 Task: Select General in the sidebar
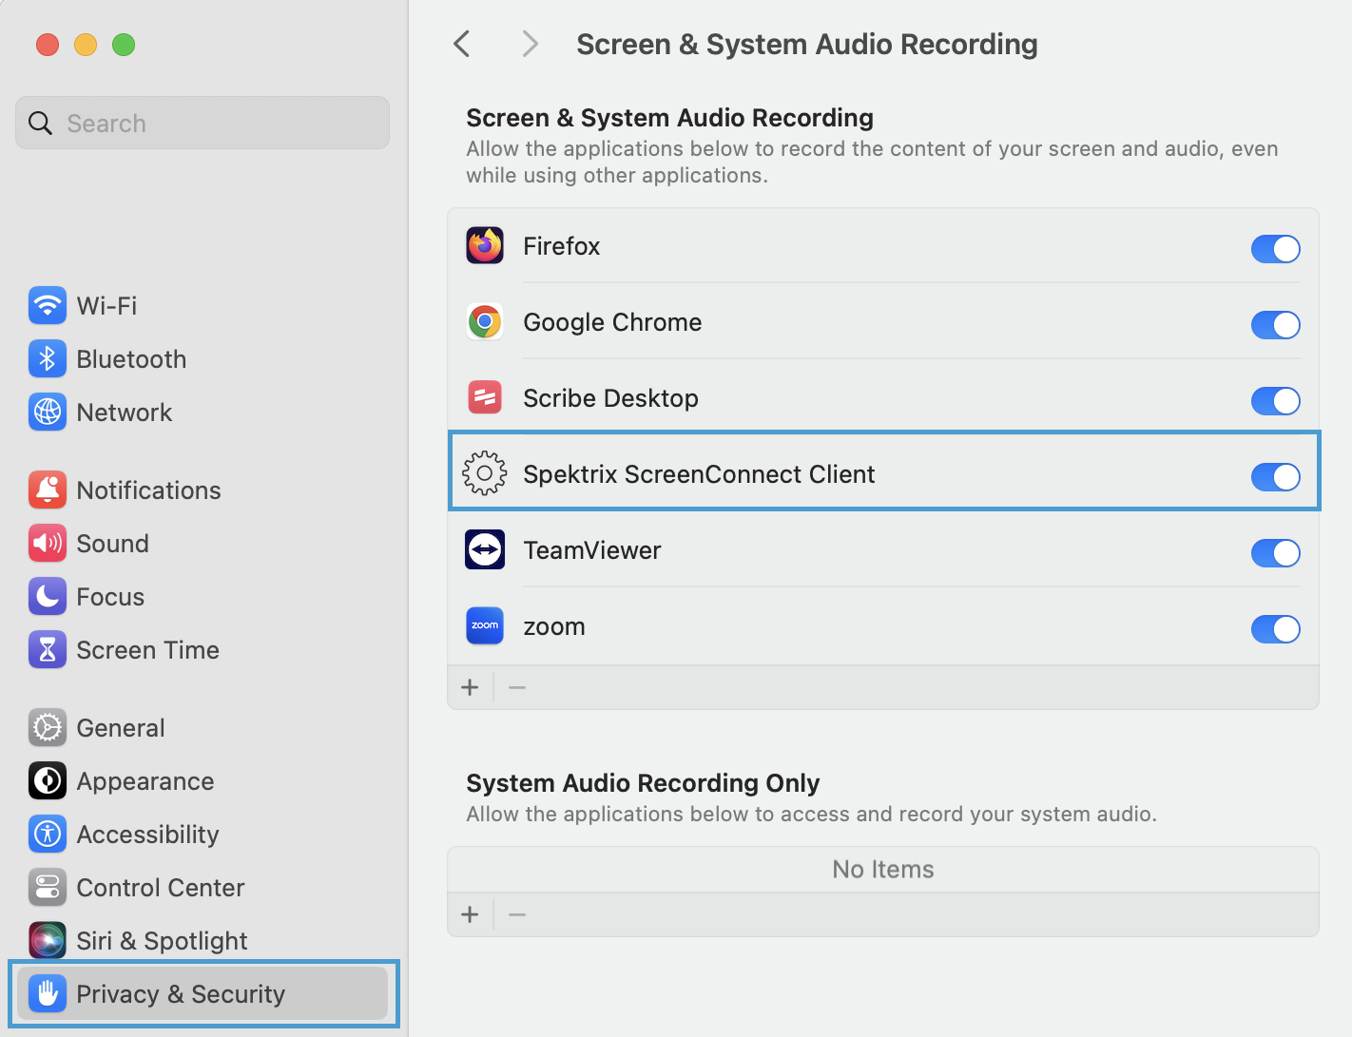pyautogui.click(x=121, y=728)
